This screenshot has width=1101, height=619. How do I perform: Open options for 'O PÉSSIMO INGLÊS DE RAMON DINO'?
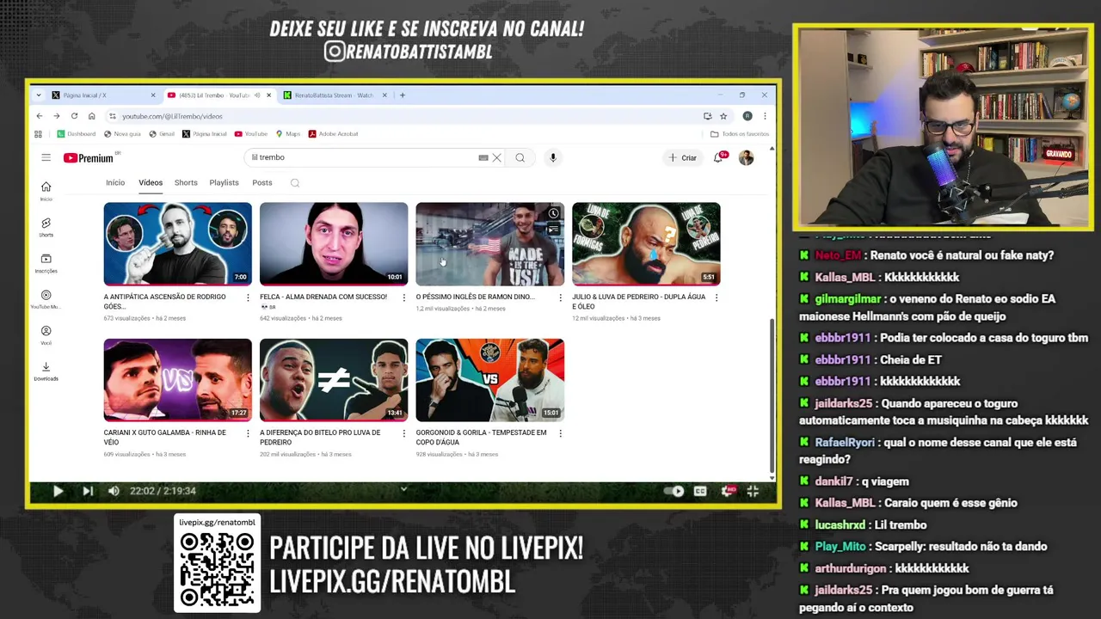(560, 297)
